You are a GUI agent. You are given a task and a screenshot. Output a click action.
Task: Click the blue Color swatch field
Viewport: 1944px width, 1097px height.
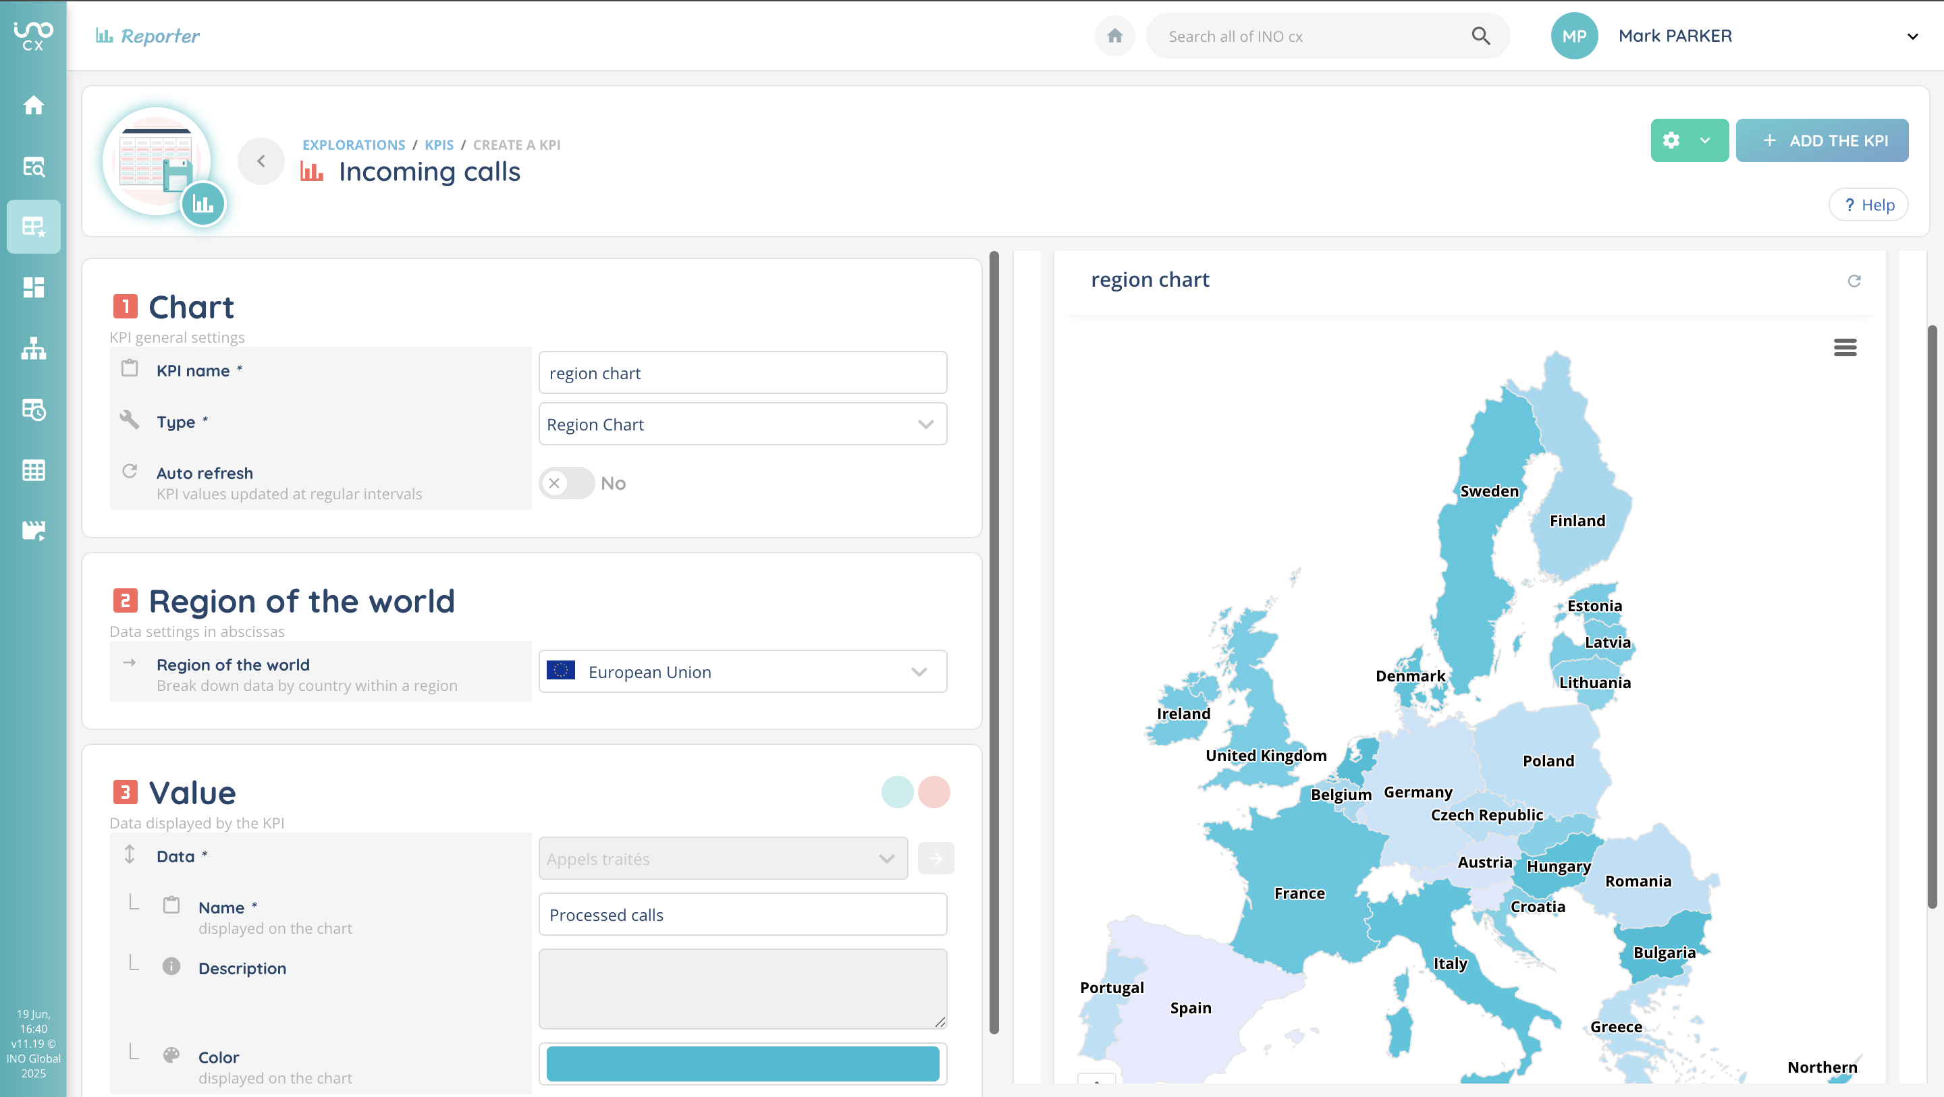click(x=742, y=1063)
